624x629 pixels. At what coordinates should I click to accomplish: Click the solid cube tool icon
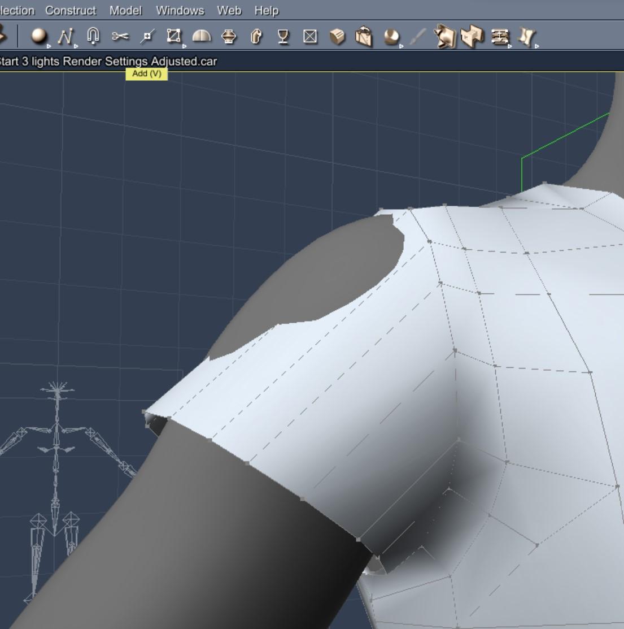pyautogui.click(x=337, y=37)
